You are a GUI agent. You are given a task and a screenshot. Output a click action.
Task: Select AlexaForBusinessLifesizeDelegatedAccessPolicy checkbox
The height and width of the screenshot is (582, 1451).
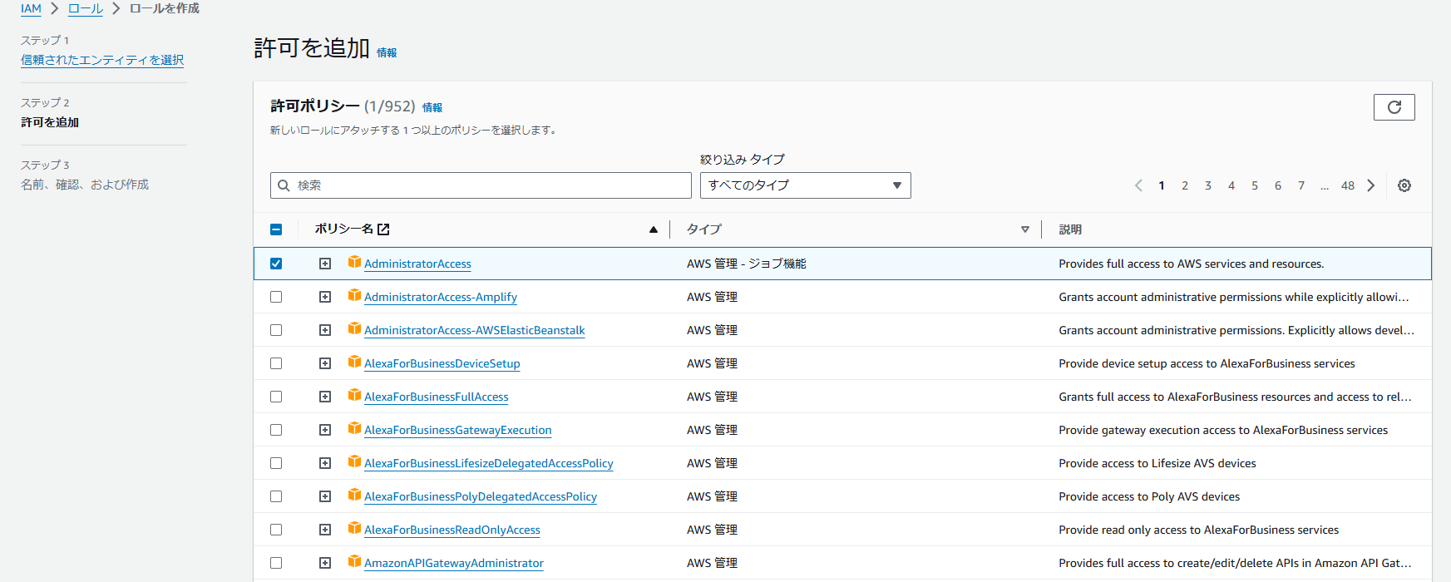point(276,463)
